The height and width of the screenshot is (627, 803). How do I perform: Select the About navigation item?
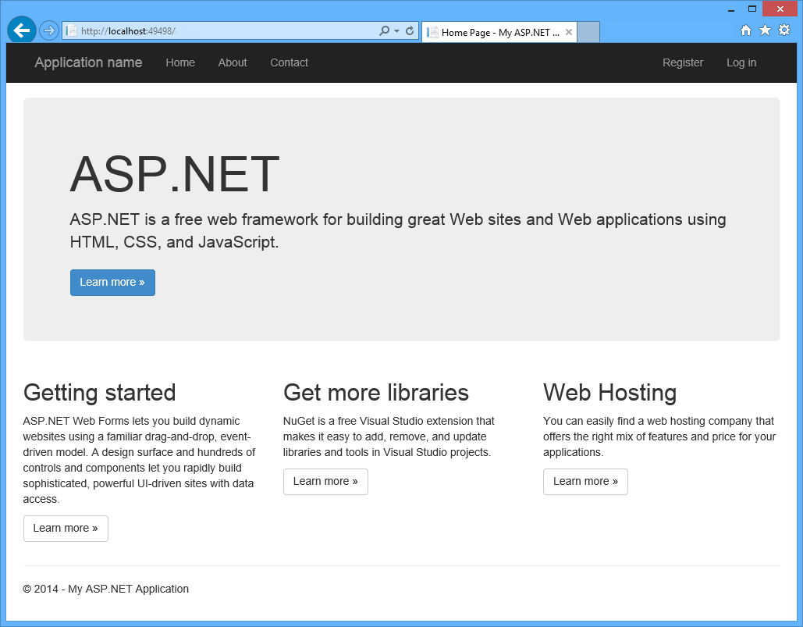click(x=232, y=62)
